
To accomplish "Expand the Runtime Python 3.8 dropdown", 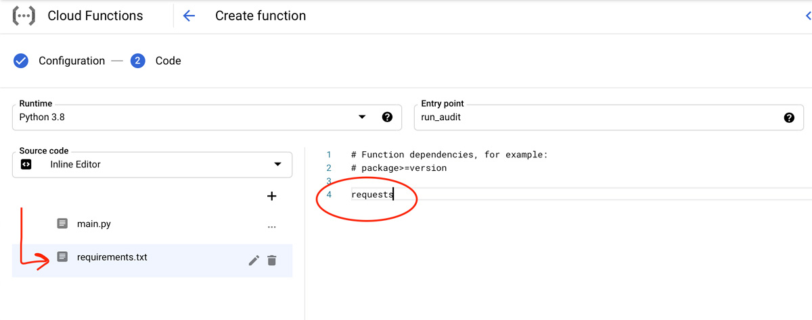I will [x=361, y=117].
